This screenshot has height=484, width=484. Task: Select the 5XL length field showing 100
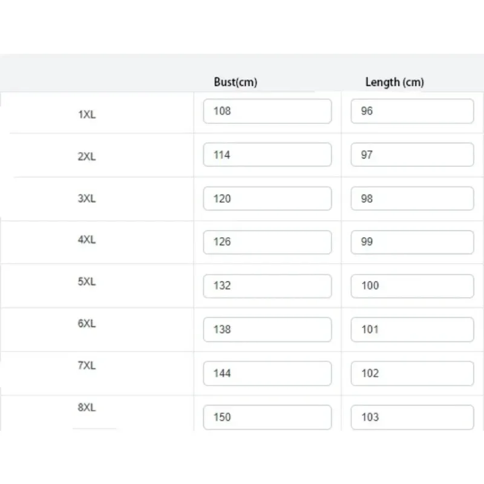pos(412,286)
